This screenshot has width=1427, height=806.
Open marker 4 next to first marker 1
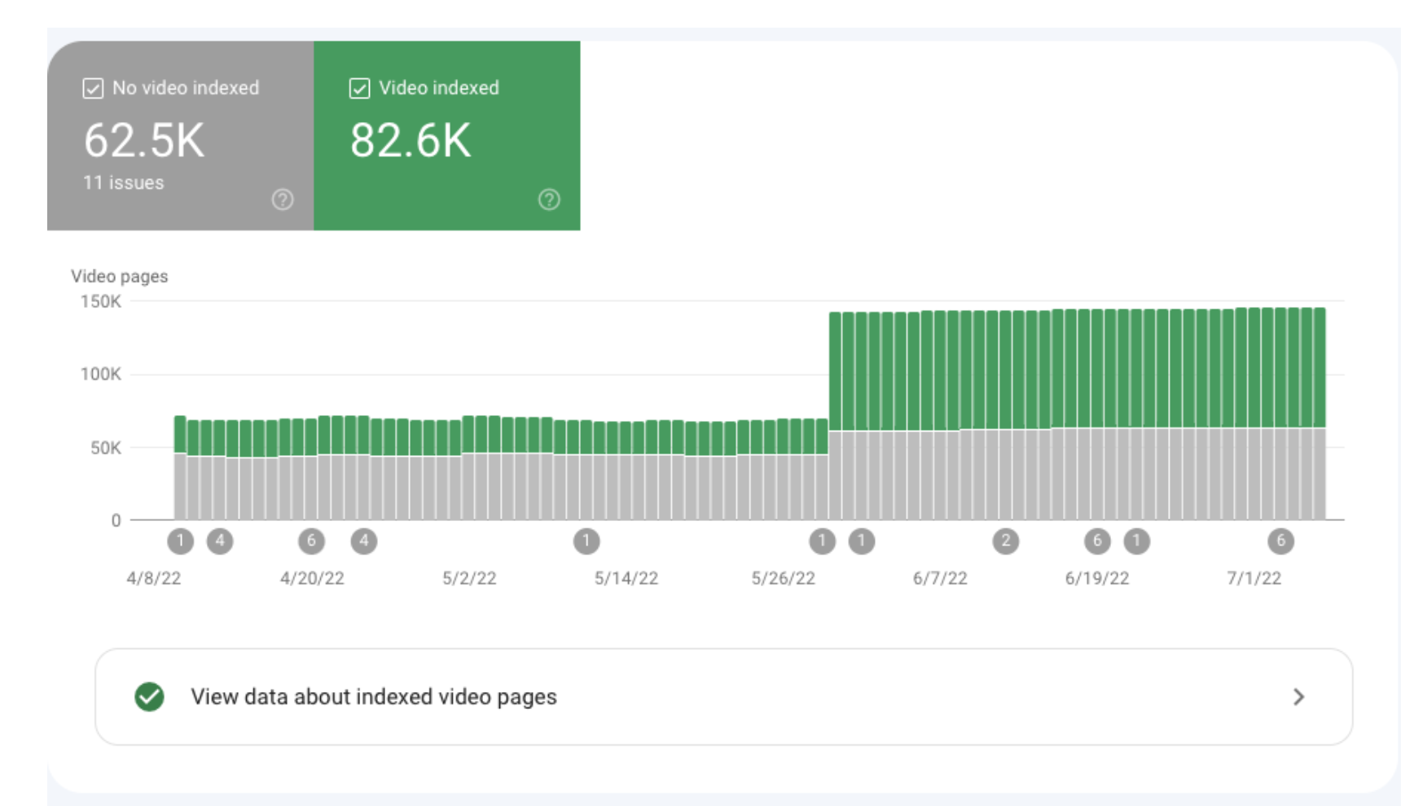tap(220, 541)
